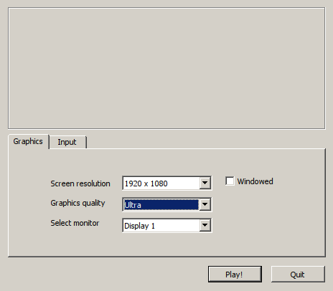This screenshot has width=333, height=291.
Task: Enable the Windowed checkbox
Action: (230, 181)
